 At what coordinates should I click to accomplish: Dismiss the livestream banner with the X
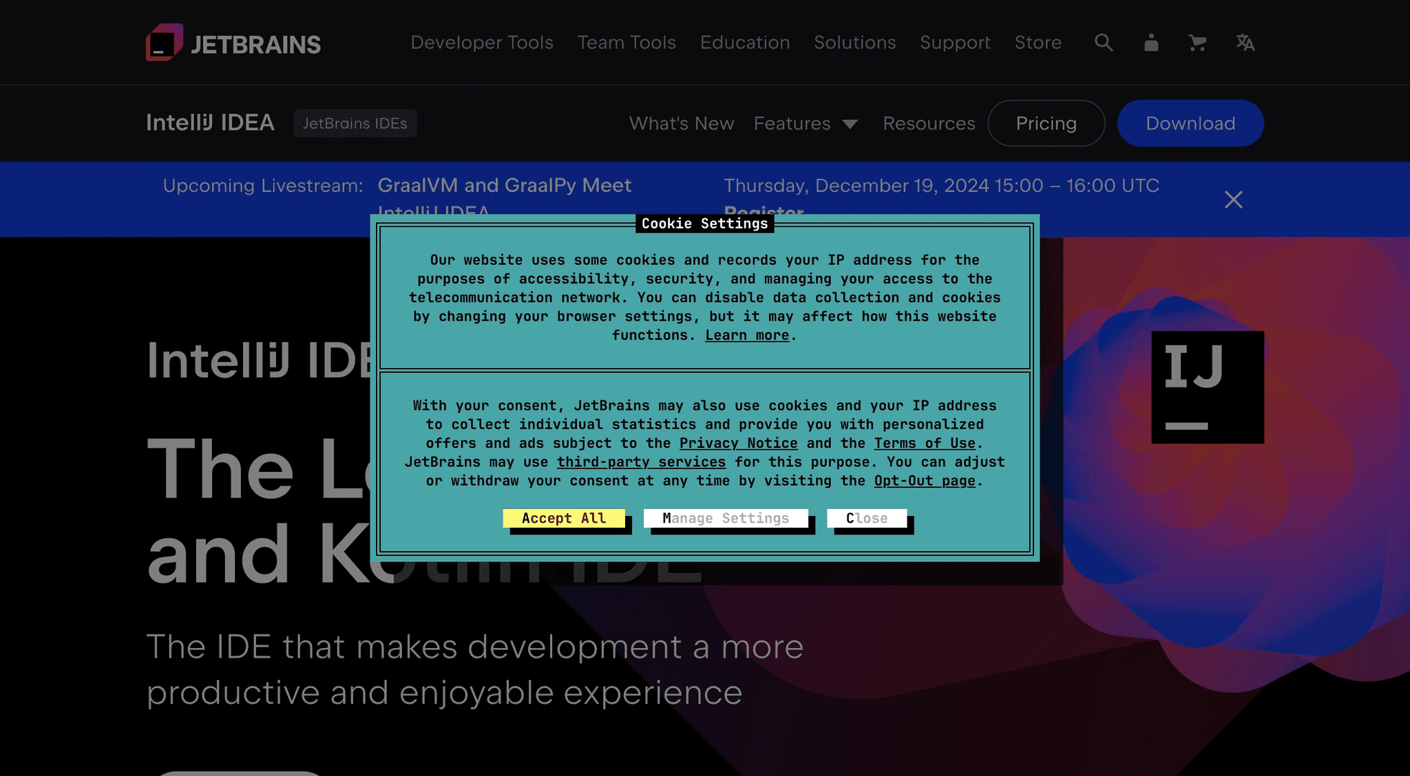[1233, 200]
